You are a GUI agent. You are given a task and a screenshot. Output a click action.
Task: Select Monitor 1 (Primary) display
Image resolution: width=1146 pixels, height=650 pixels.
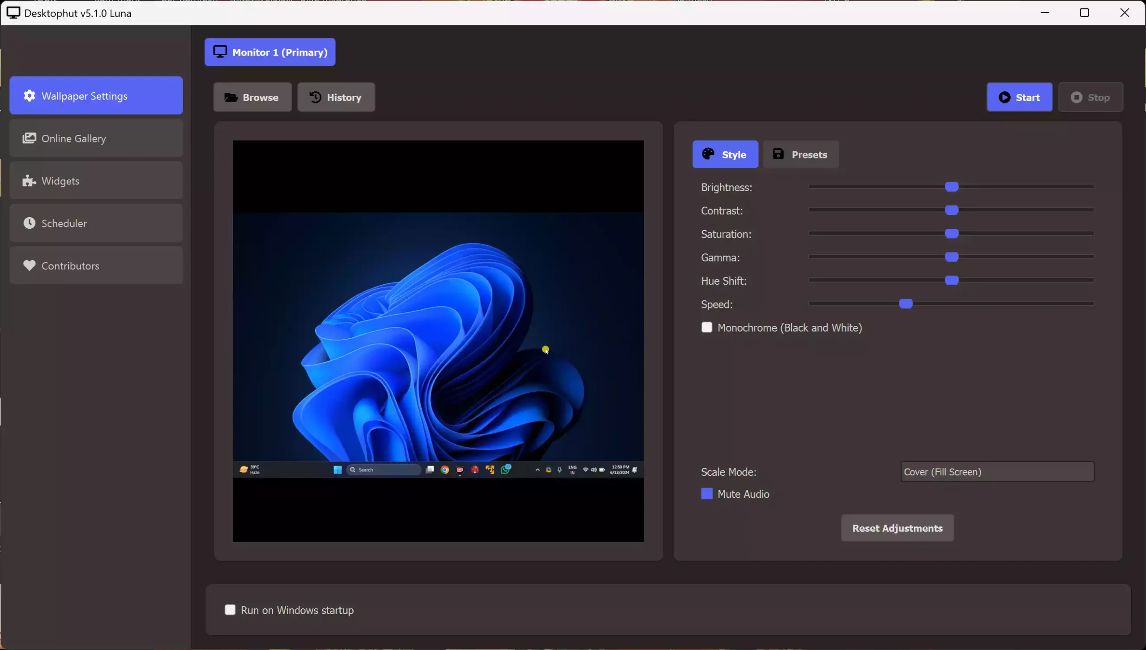(x=270, y=52)
